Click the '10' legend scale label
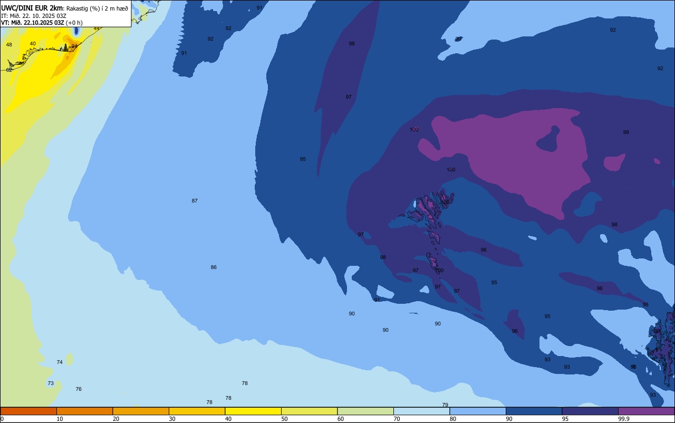The image size is (675, 423). [x=60, y=419]
